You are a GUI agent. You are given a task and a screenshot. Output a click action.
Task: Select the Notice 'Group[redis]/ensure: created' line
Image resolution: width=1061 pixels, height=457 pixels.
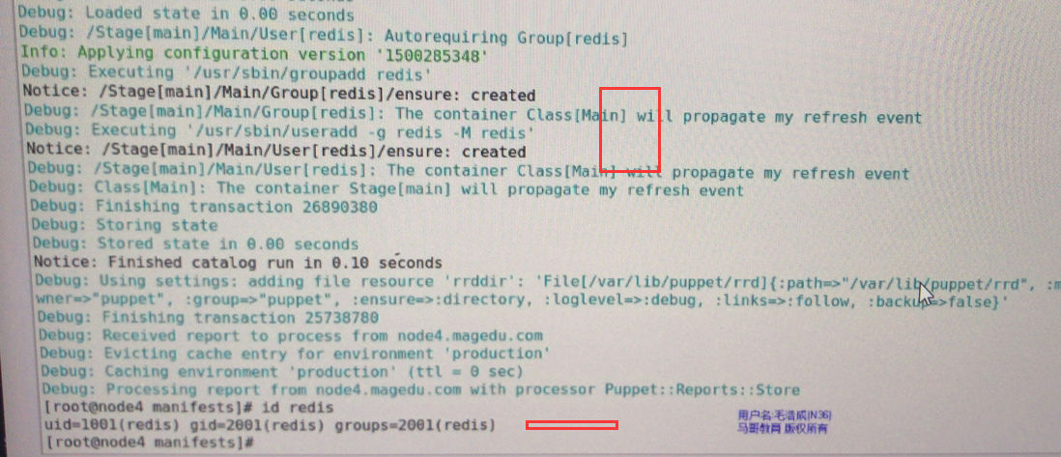coord(279,95)
